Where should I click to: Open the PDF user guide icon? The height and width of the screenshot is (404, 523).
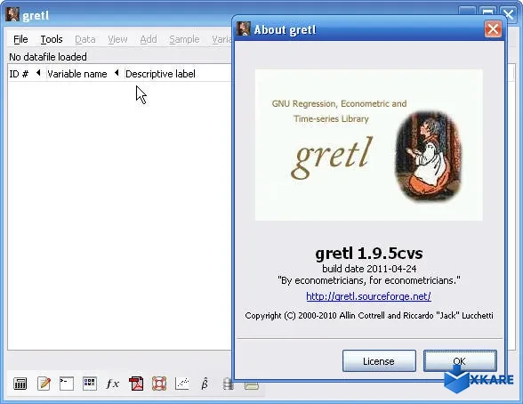point(136,384)
